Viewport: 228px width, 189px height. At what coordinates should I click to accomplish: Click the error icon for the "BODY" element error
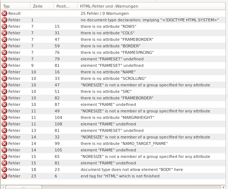tap(4, 169)
